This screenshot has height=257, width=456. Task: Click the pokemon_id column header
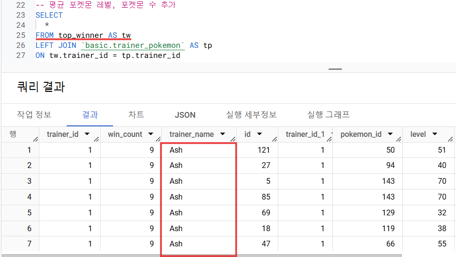361,134
